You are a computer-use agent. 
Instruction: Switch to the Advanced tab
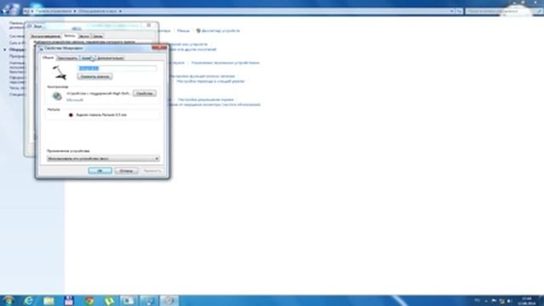[110, 58]
